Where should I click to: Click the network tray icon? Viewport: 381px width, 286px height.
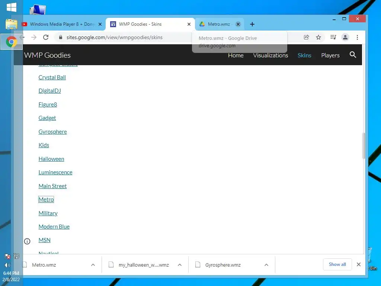pos(16,256)
